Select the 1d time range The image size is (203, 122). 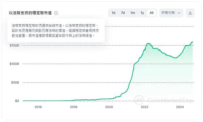tap(114, 13)
